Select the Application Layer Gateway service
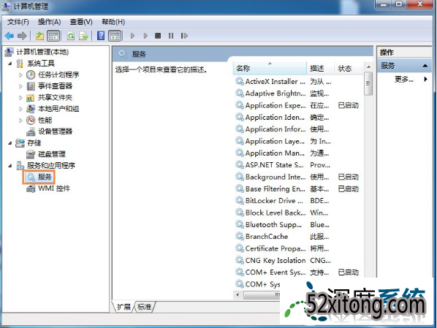 [297, 141]
